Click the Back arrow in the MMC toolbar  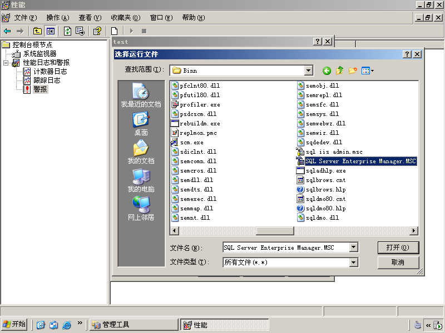pyautogui.click(x=7, y=31)
